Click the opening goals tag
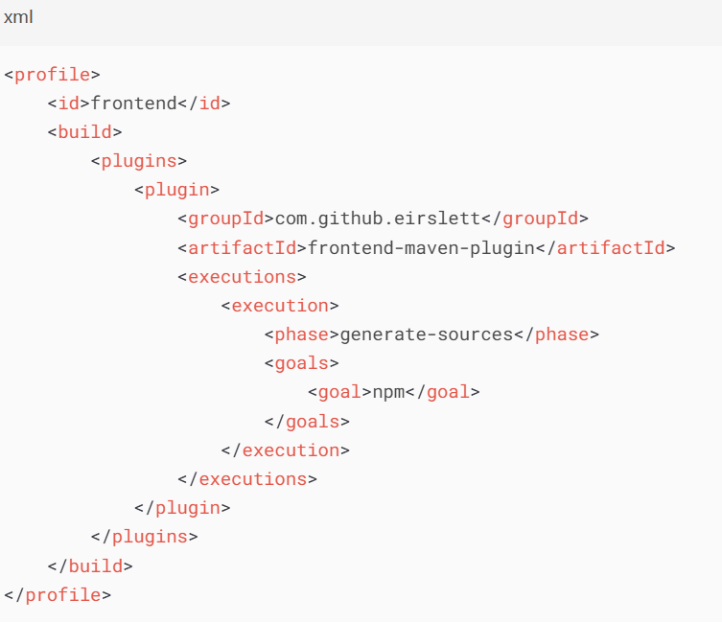 pyautogui.click(x=302, y=364)
